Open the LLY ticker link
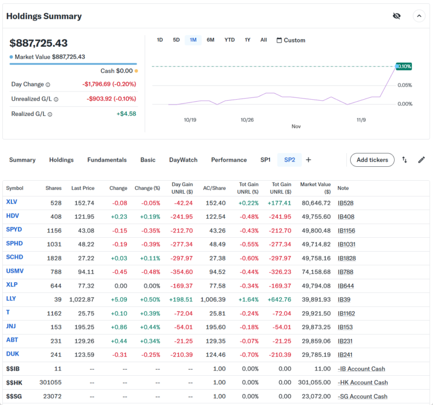Screen dimensions: 433x405 pyautogui.click(x=11, y=299)
